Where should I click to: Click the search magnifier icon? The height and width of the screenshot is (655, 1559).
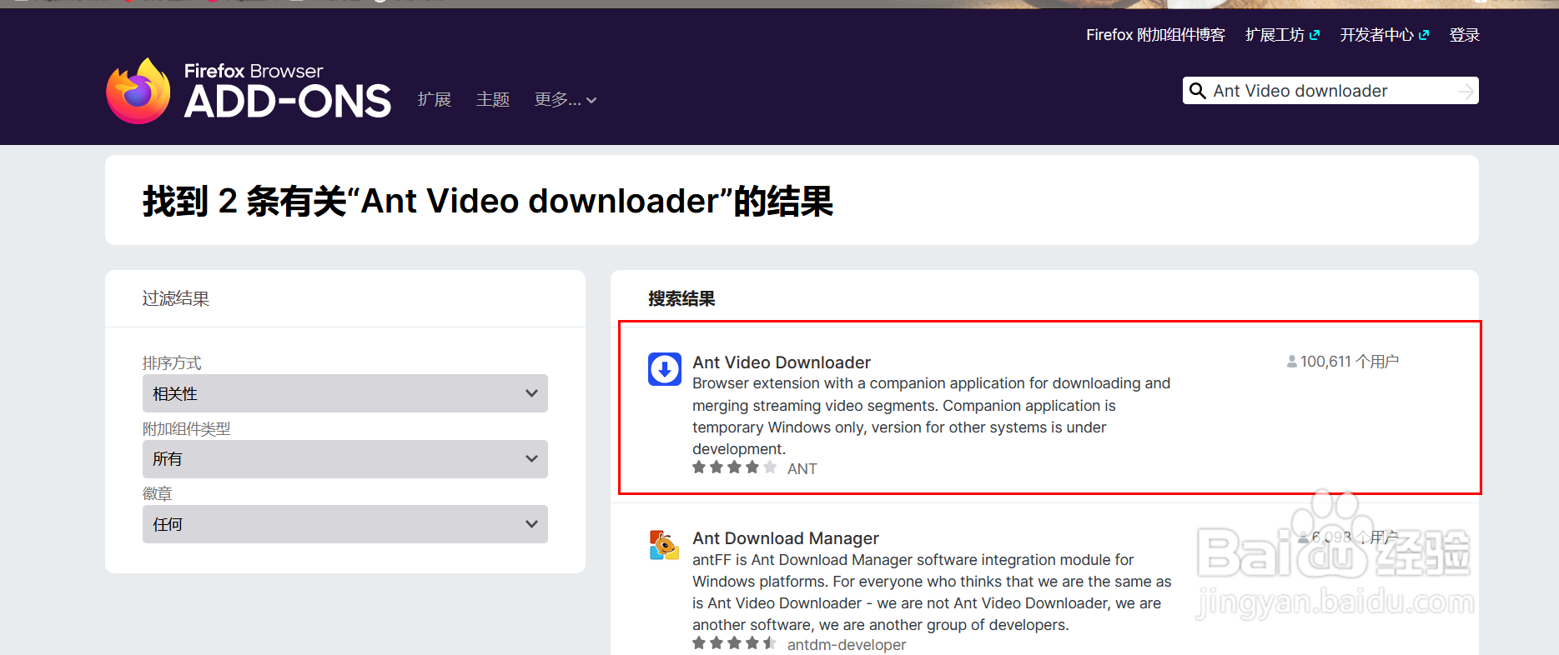coord(1197,91)
